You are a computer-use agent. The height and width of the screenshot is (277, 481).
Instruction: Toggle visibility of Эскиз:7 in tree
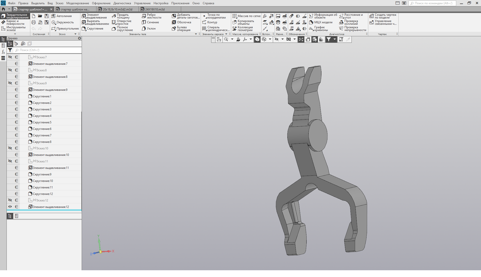pos(10,57)
